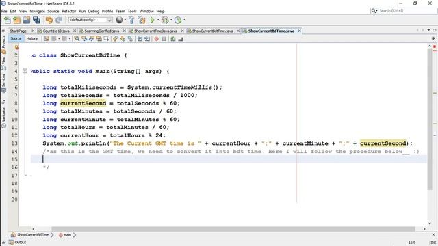Close the Count1to10.java tab

point(75,31)
